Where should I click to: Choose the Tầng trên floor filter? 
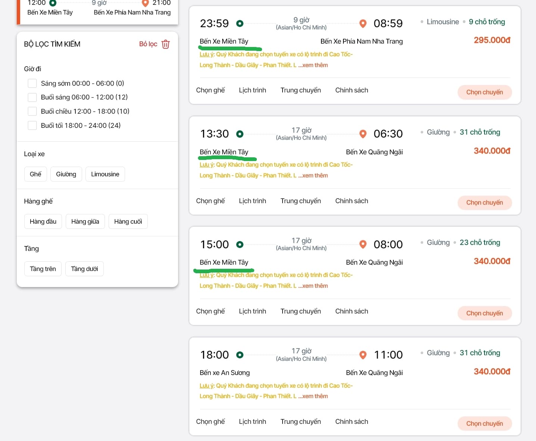(43, 269)
